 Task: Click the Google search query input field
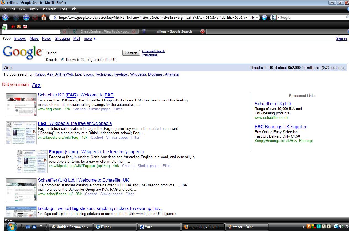(x=83, y=53)
